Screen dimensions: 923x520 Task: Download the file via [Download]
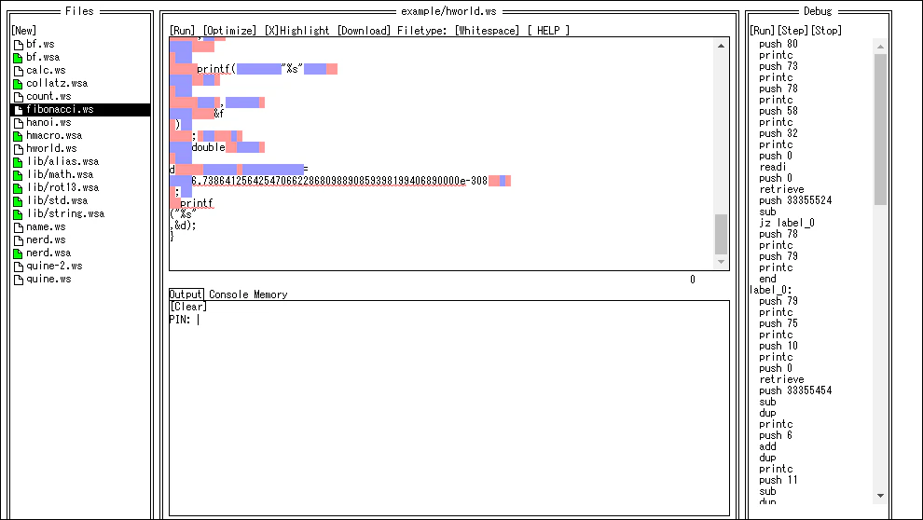364,31
